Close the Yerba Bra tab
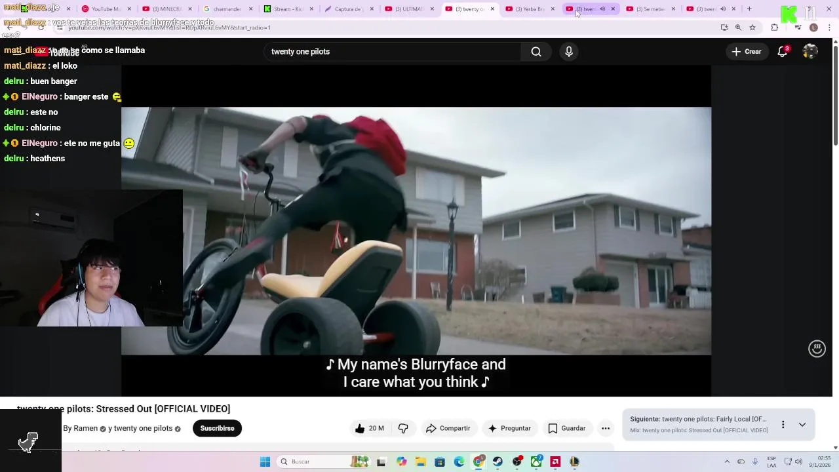This screenshot has width=839, height=472. pyautogui.click(x=553, y=9)
